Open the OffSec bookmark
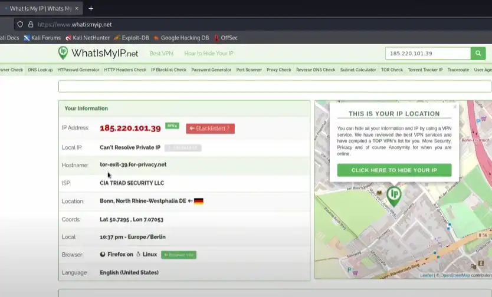Screen dimensions: 492x297 coord(225,38)
